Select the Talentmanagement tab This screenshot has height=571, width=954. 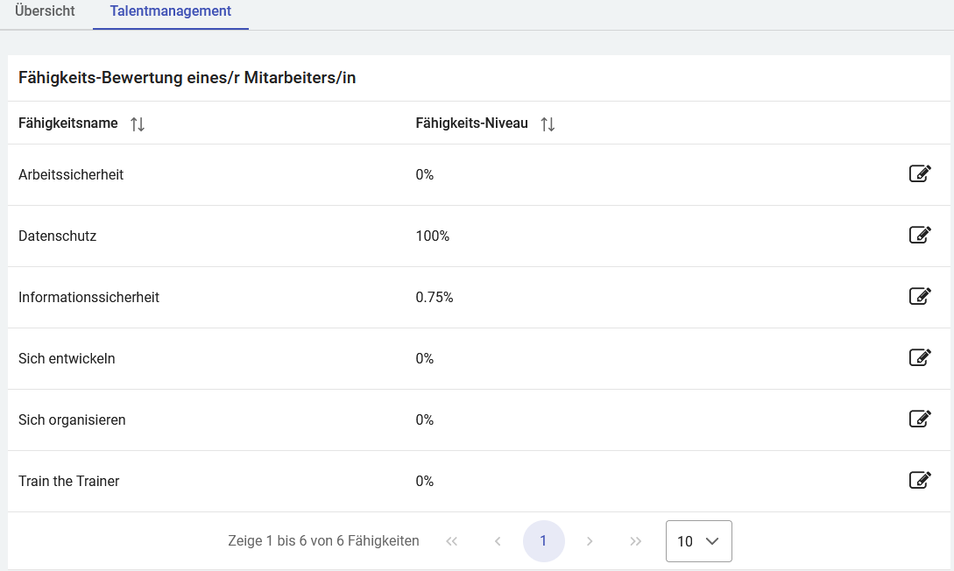pos(171,11)
